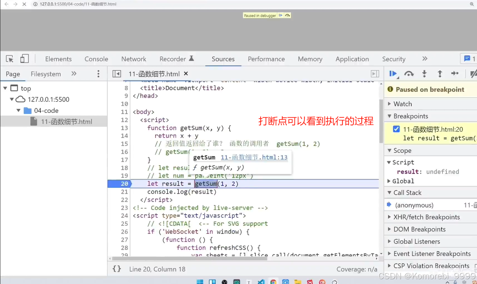The image size is (477, 284).
Task: Open File Explorer from the taskbar
Action: [298, 282]
